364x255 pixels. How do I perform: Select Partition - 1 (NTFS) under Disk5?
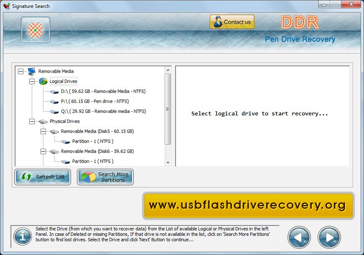tap(93, 141)
